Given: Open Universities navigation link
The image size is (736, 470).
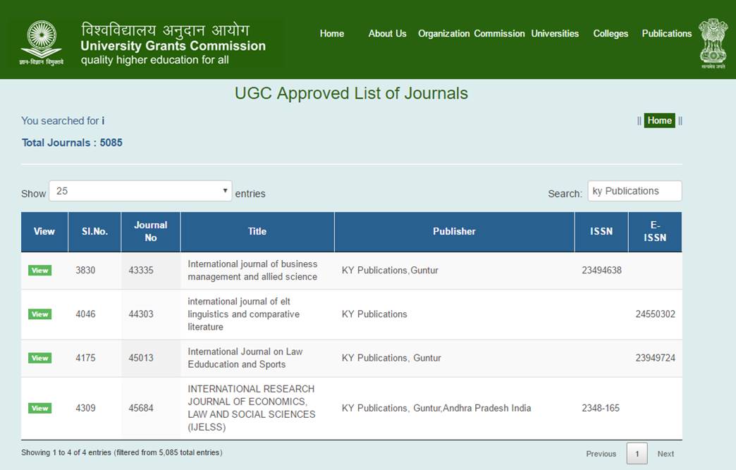Looking at the screenshot, I should 555,33.
